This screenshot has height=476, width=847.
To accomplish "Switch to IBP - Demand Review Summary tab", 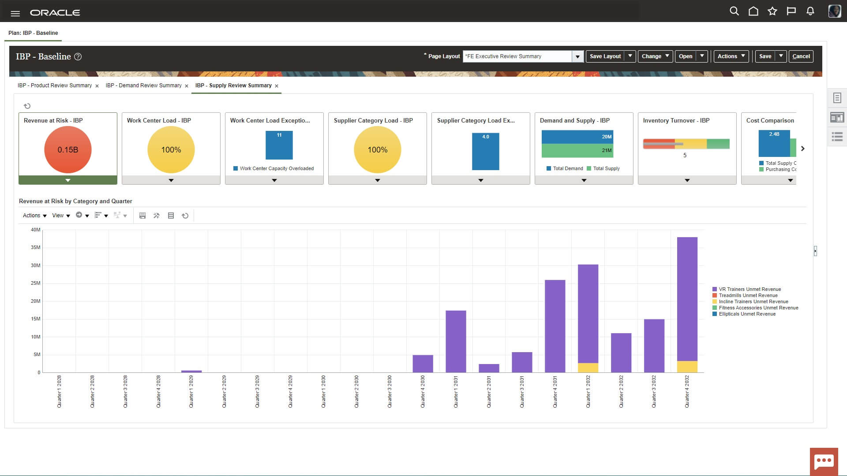I will [x=143, y=86].
